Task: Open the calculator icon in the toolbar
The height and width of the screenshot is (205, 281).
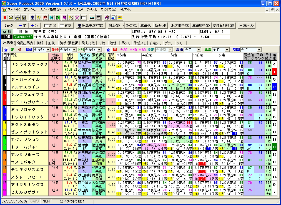Action: (x=98, y=18)
